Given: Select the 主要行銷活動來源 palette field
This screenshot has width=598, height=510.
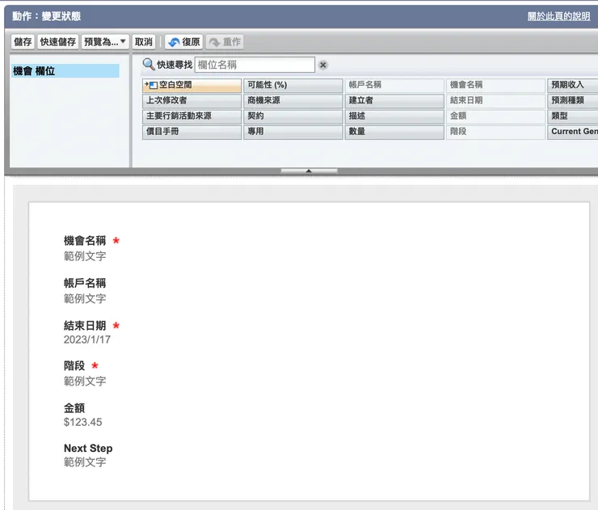Looking at the screenshot, I should [x=192, y=116].
